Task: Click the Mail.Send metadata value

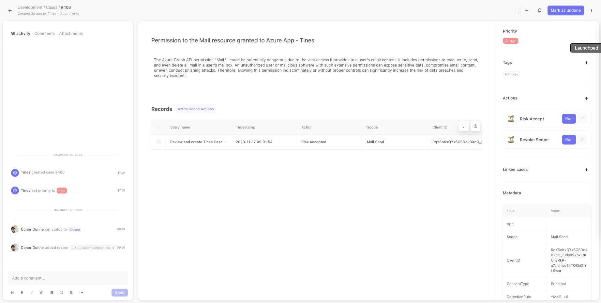Action: click(559, 237)
